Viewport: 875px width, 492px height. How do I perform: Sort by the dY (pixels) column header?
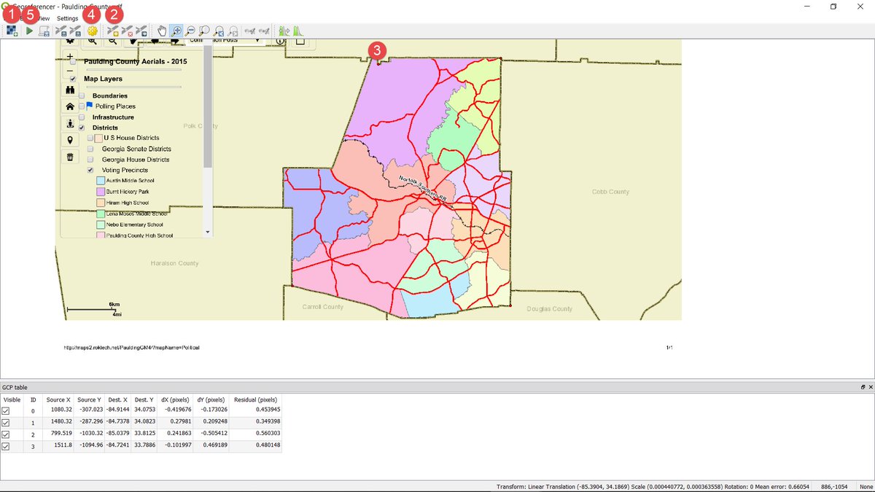(x=211, y=399)
